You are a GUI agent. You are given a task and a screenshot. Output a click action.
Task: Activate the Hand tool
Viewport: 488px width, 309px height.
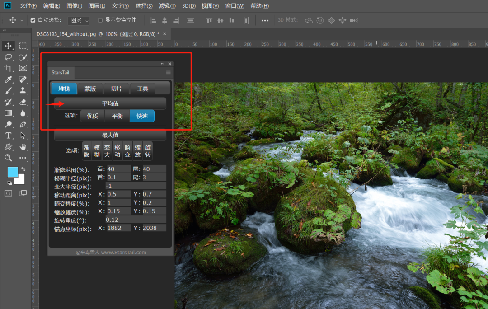(x=23, y=147)
